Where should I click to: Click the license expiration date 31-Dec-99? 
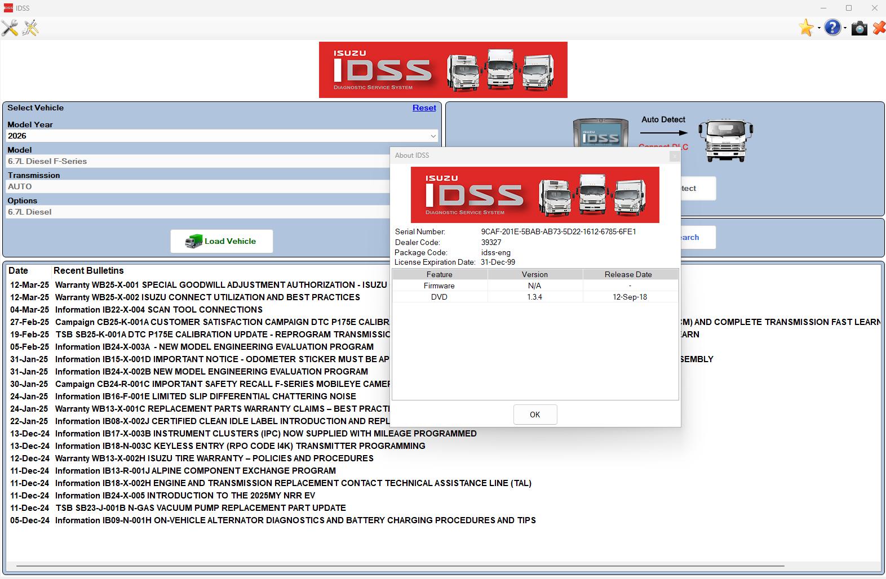click(498, 262)
